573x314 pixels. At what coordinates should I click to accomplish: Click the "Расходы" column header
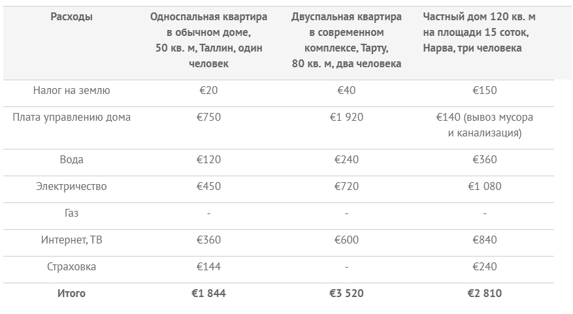point(71,17)
